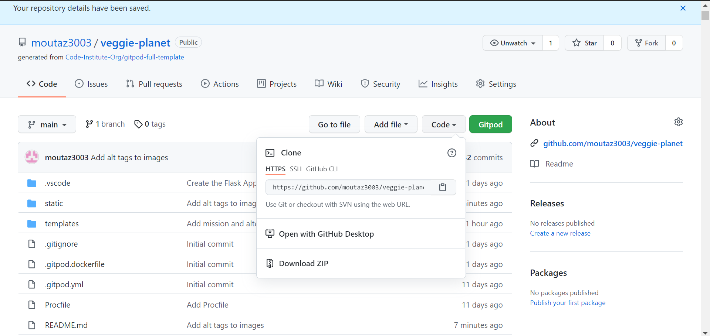This screenshot has width=710, height=336.
Task: Click the moutaz3003 avatar in commit header
Action: click(x=32, y=157)
